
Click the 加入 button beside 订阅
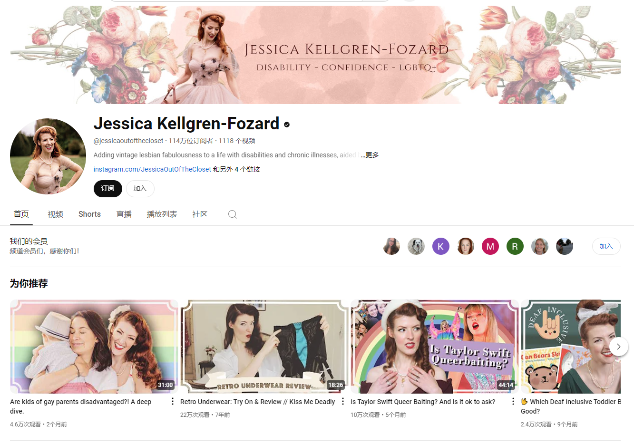[140, 189]
